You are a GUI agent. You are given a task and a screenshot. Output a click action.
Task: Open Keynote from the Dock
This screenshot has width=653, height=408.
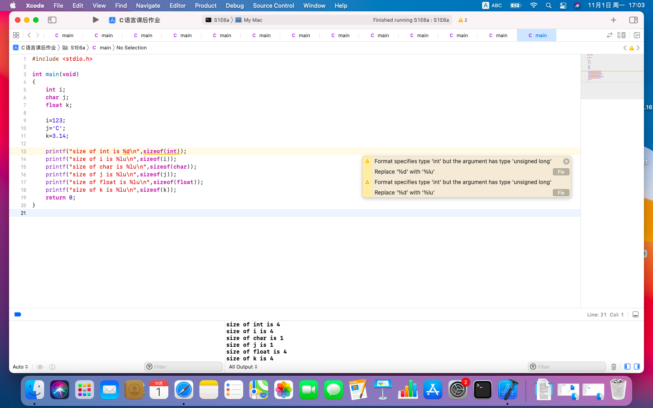[x=383, y=390]
